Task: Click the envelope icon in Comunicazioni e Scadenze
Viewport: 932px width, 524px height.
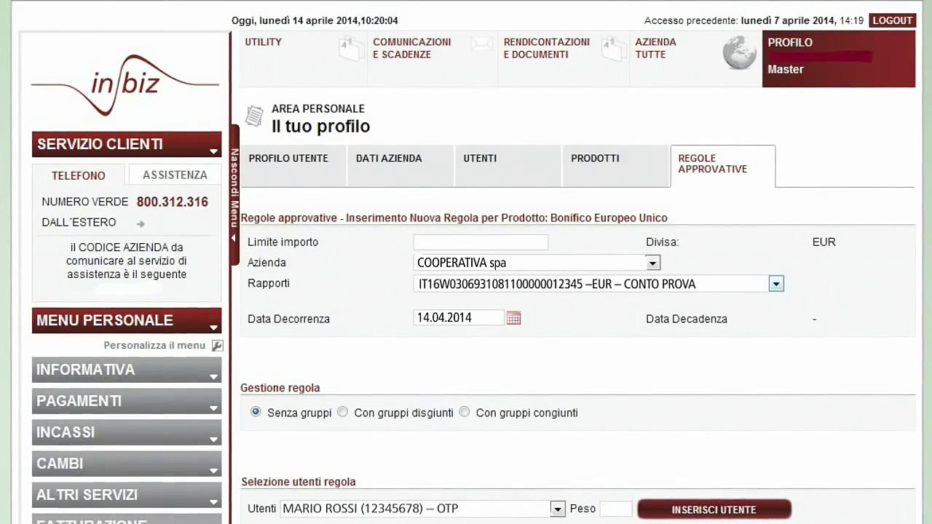Action: (x=481, y=44)
